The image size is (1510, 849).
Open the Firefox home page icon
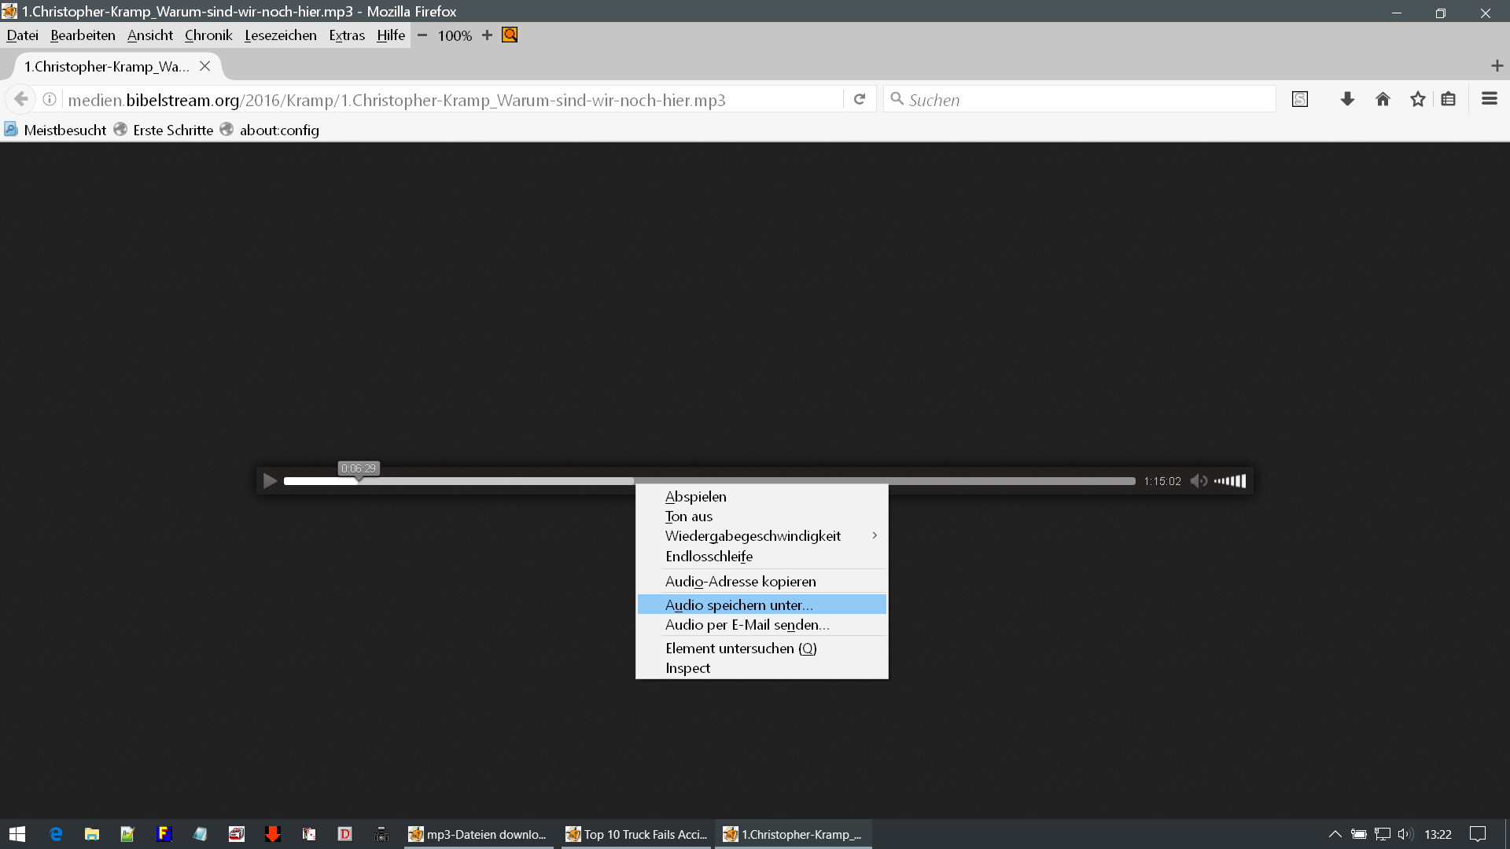(x=1383, y=99)
